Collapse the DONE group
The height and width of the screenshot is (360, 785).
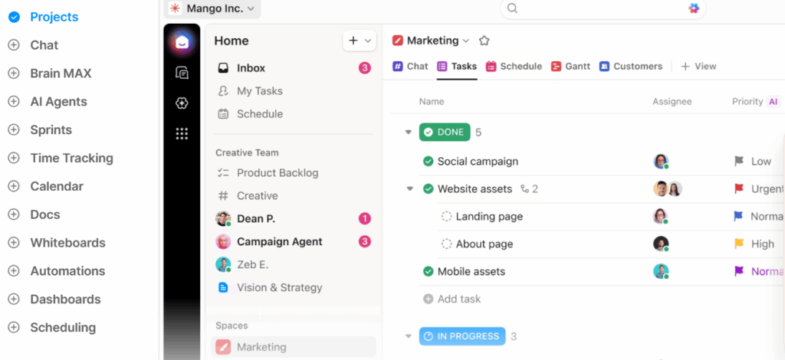click(408, 133)
